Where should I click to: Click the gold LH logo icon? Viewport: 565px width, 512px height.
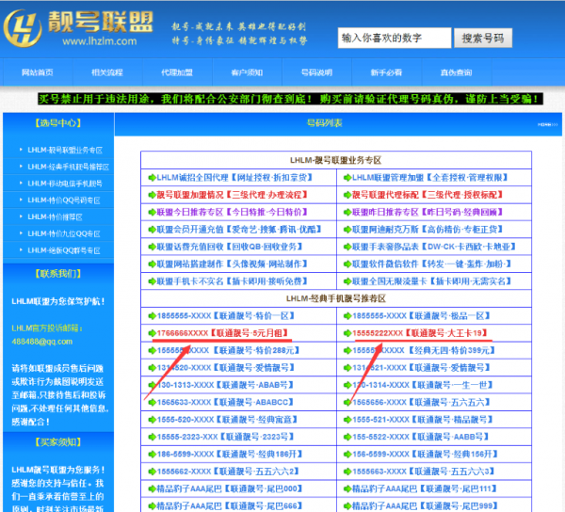[23, 28]
